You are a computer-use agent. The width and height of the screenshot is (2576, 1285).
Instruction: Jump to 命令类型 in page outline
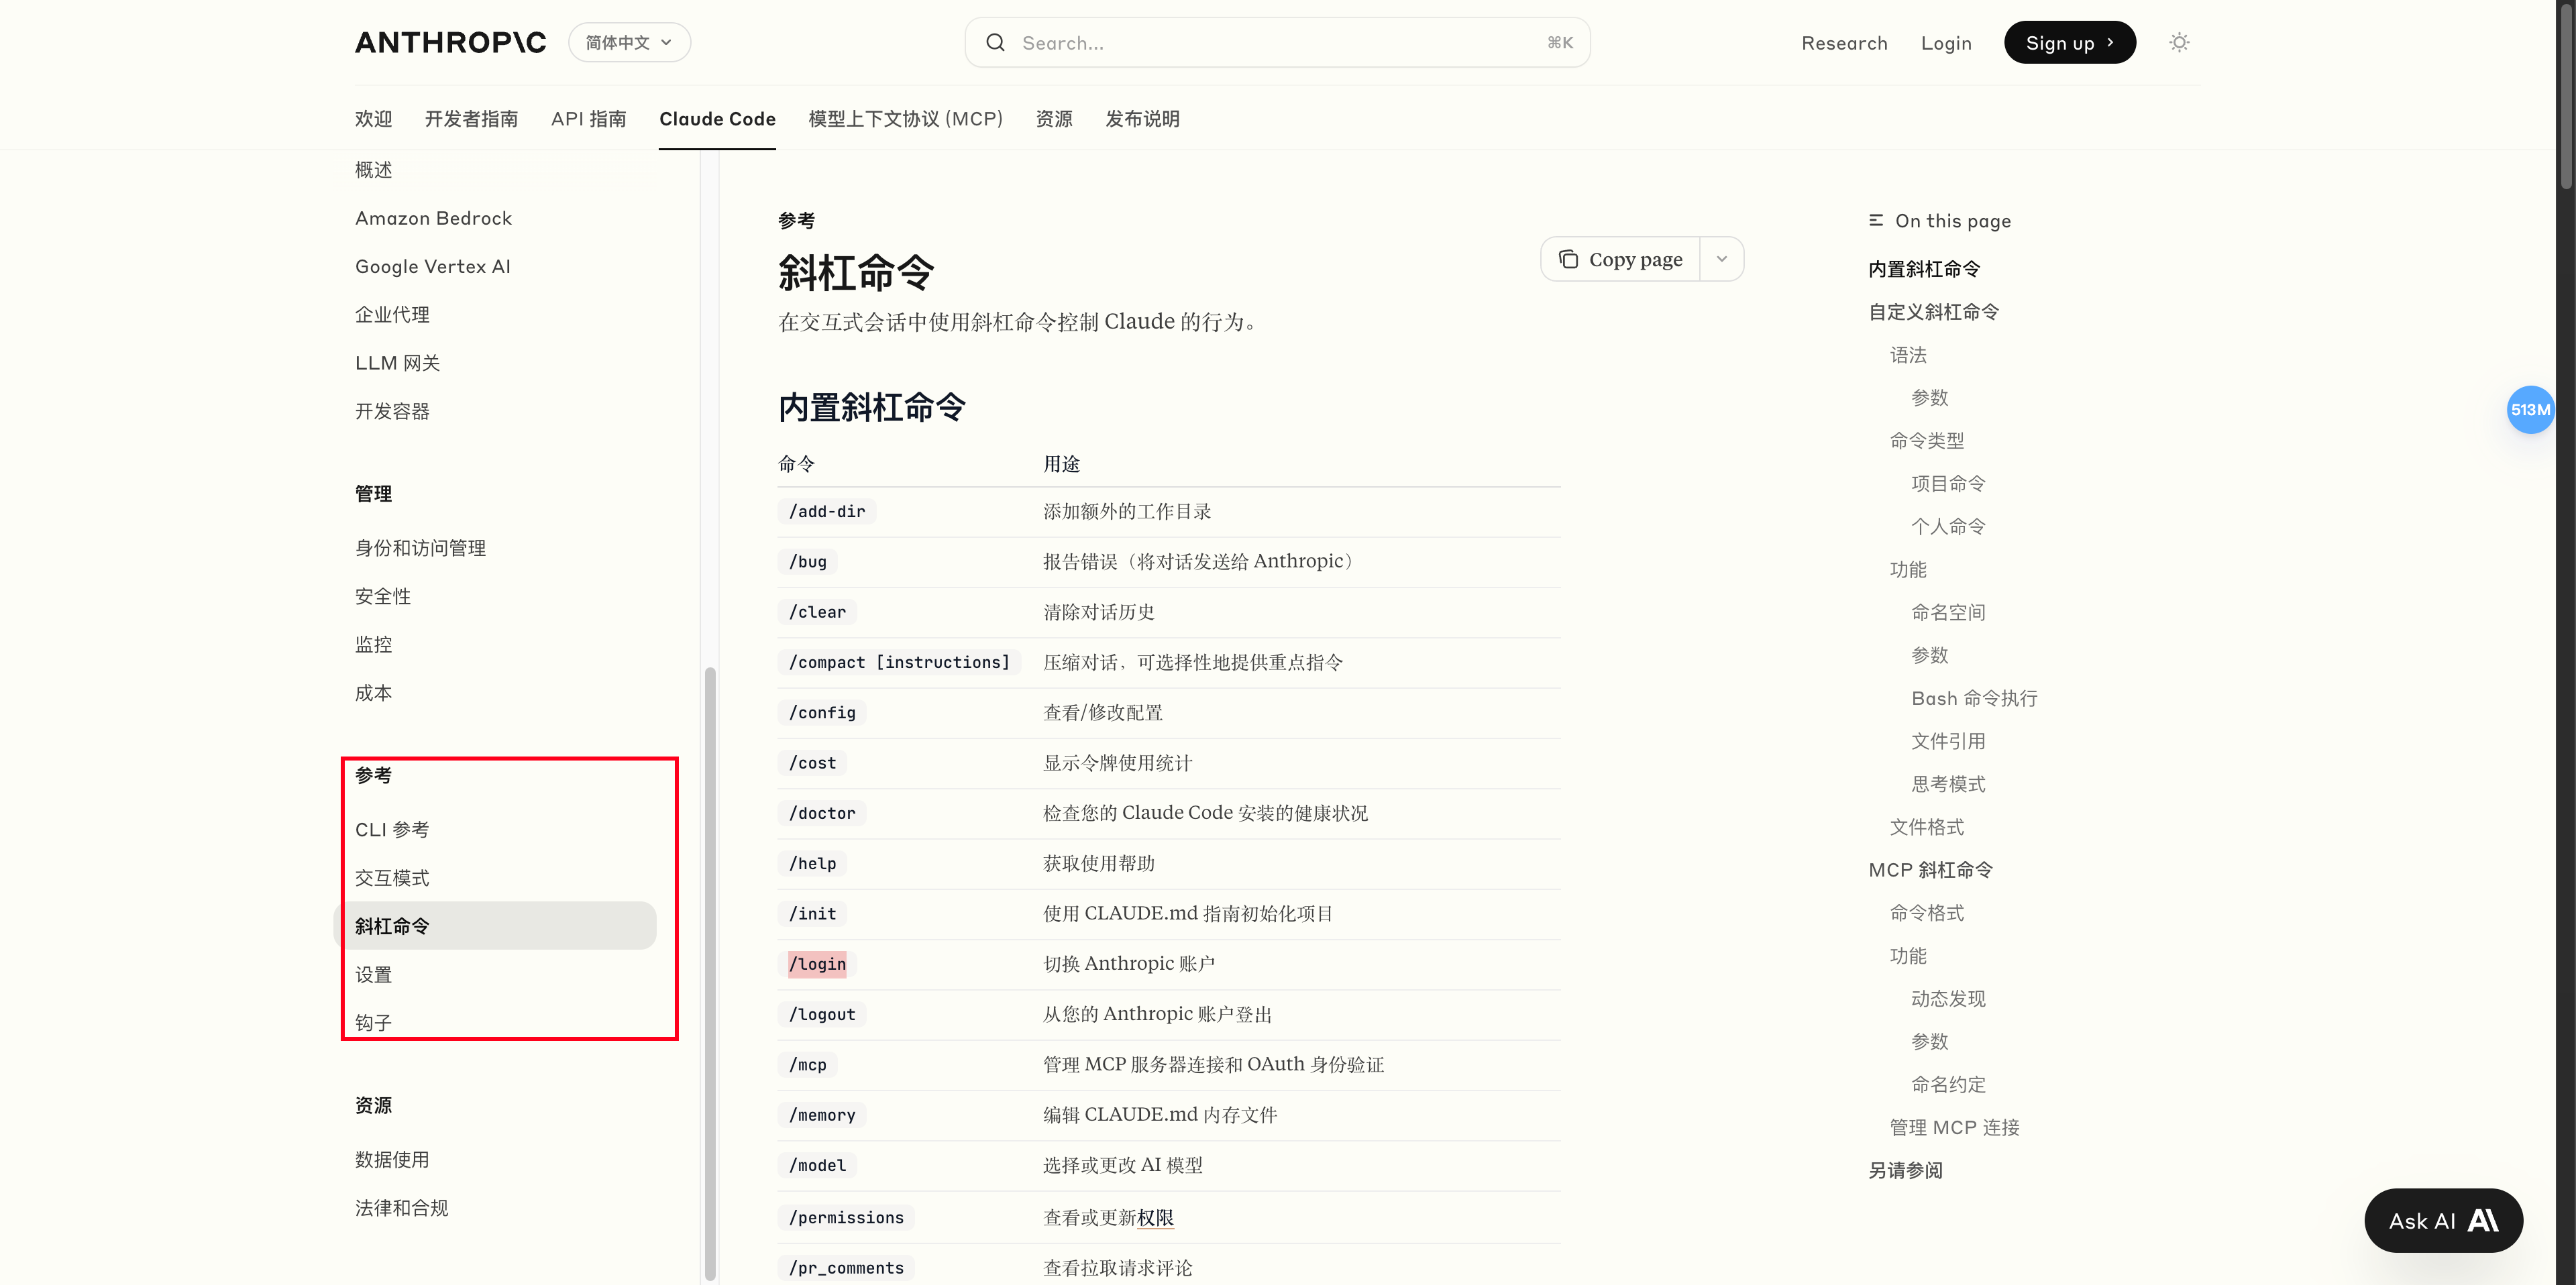[1927, 441]
